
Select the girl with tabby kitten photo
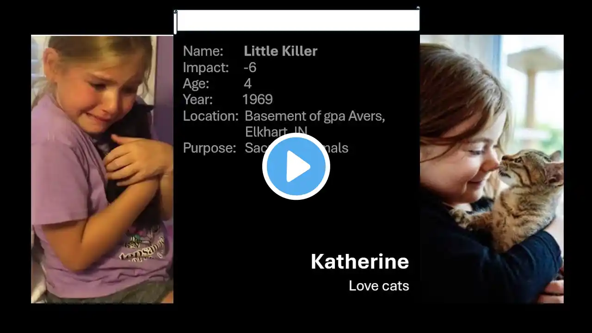coord(492,169)
